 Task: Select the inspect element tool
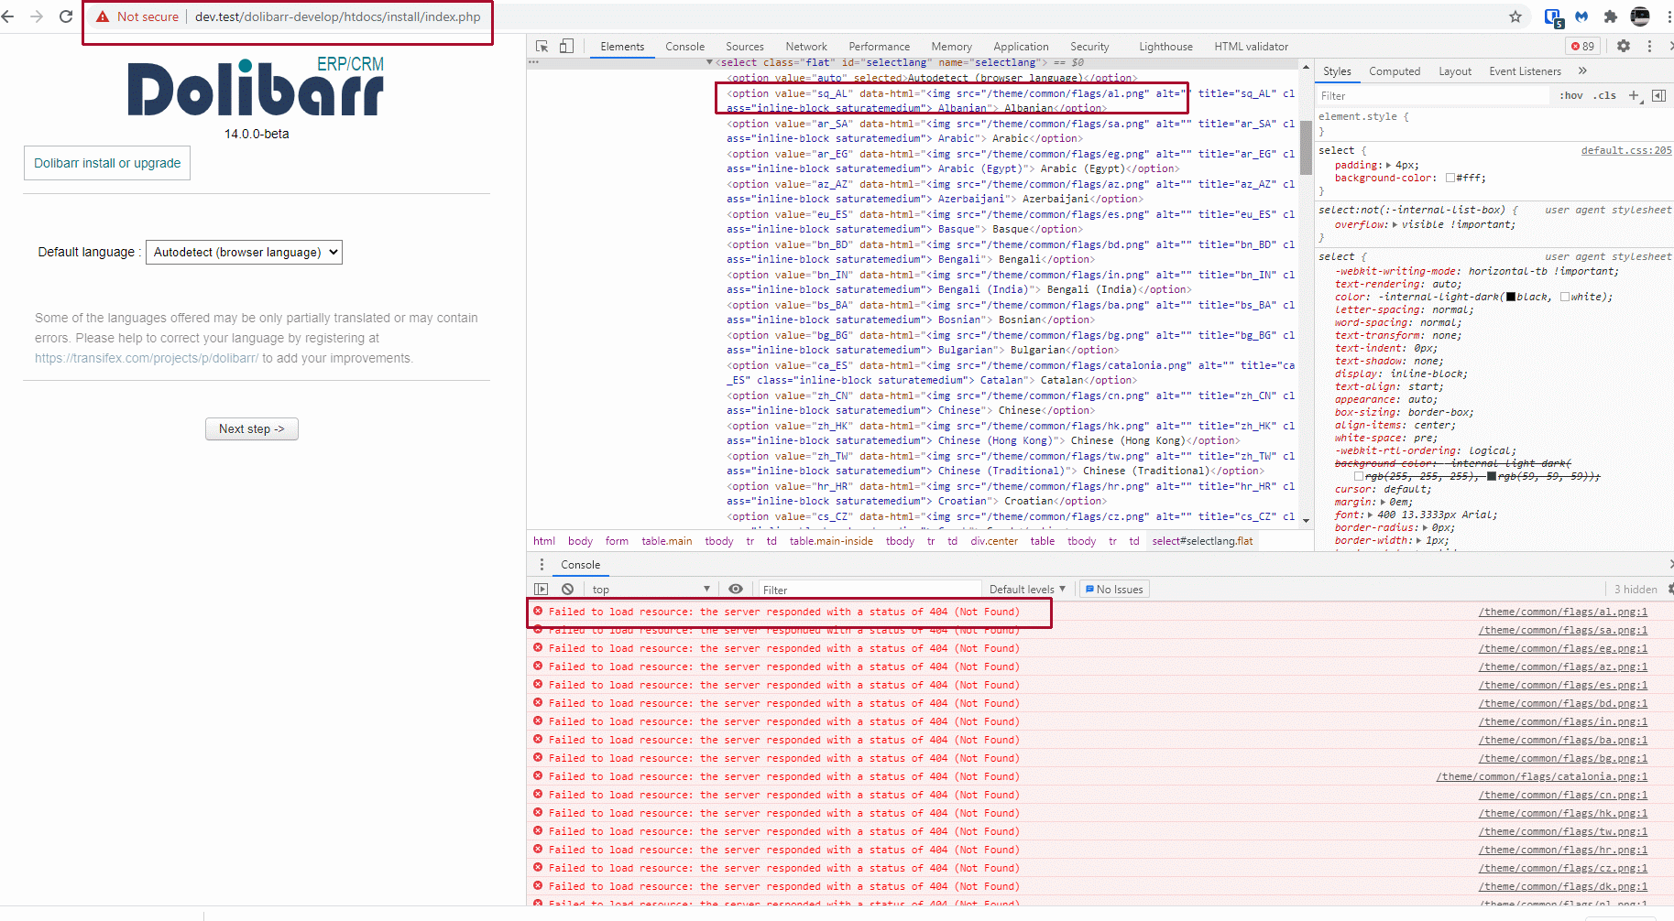(x=542, y=45)
